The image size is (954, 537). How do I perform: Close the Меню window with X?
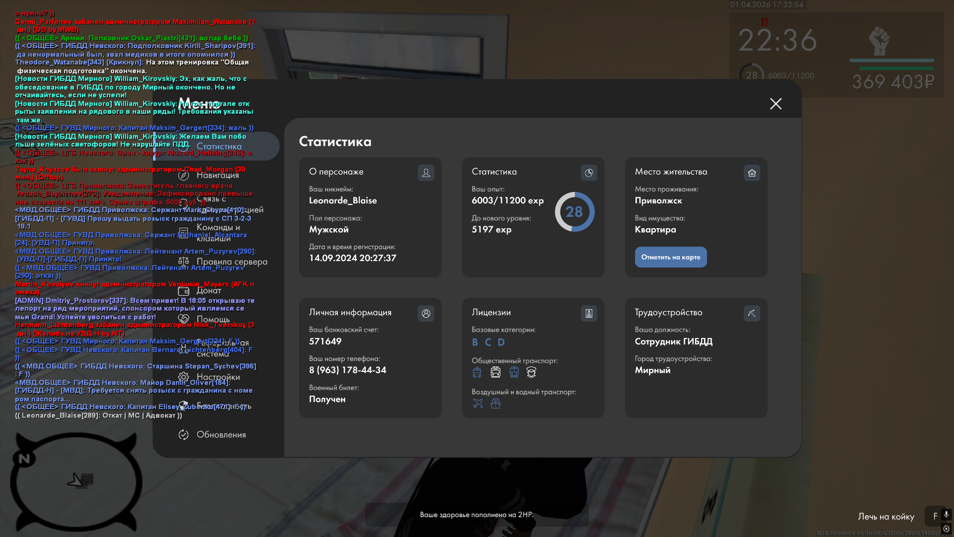click(x=776, y=103)
